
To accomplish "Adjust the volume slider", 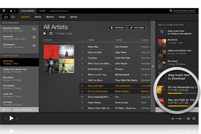I will pos(180,119).
